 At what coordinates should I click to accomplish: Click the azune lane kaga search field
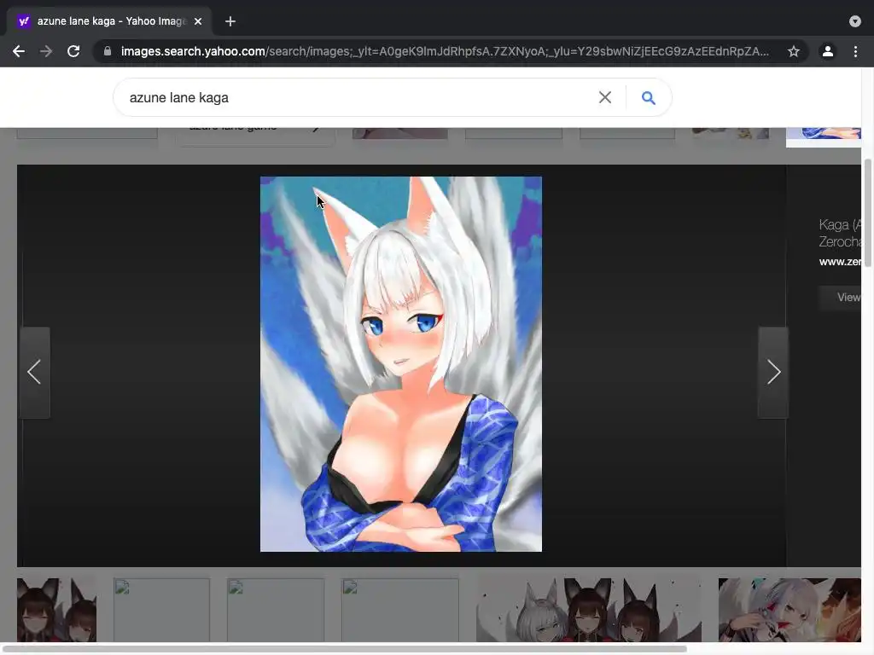pyautogui.click(x=357, y=97)
